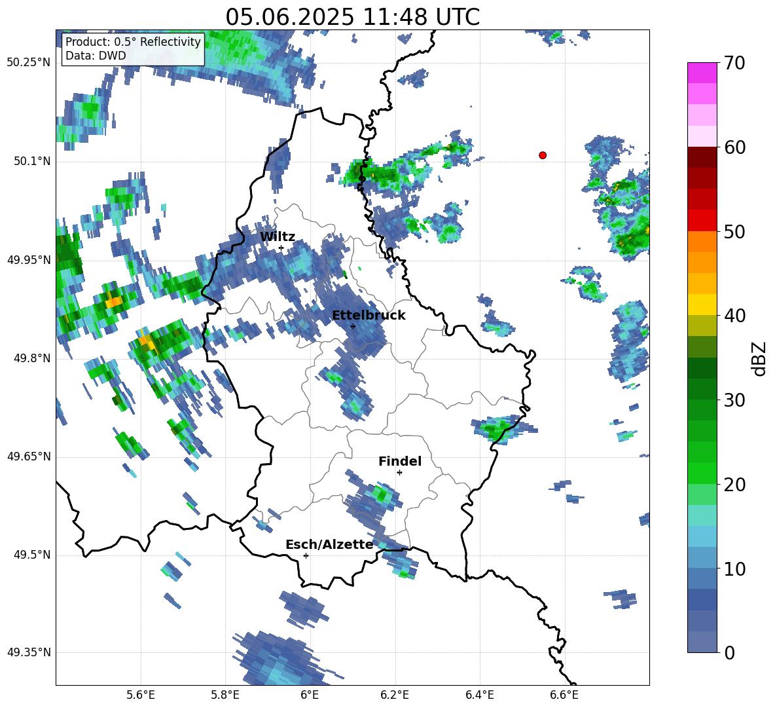Click the 49.95°N latitude label
775x708 pixels.
point(29,259)
